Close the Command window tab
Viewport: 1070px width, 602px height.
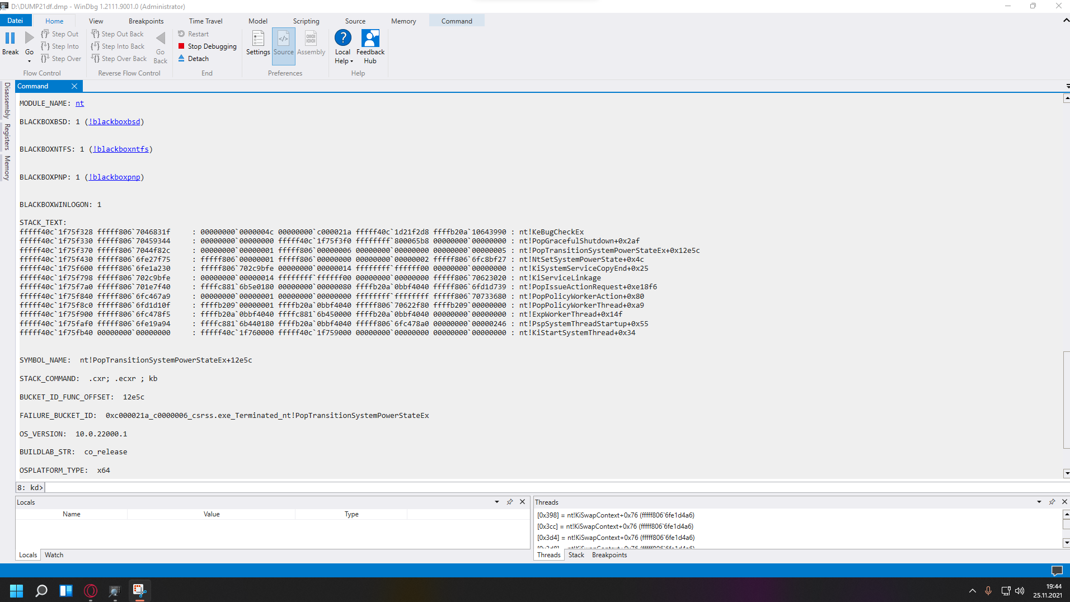click(74, 86)
